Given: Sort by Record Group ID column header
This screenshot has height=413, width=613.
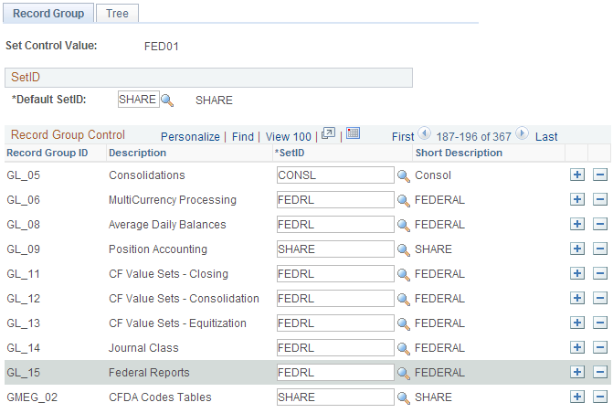Looking at the screenshot, I should coord(48,153).
